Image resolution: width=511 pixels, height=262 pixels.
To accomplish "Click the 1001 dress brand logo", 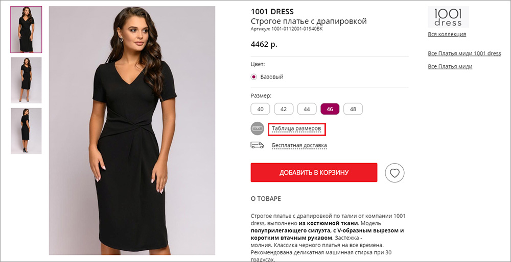I will point(448,17).
